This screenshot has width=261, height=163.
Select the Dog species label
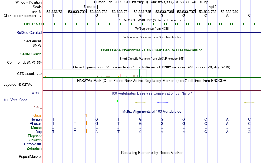pyautogui.click(x=38, y=132)
